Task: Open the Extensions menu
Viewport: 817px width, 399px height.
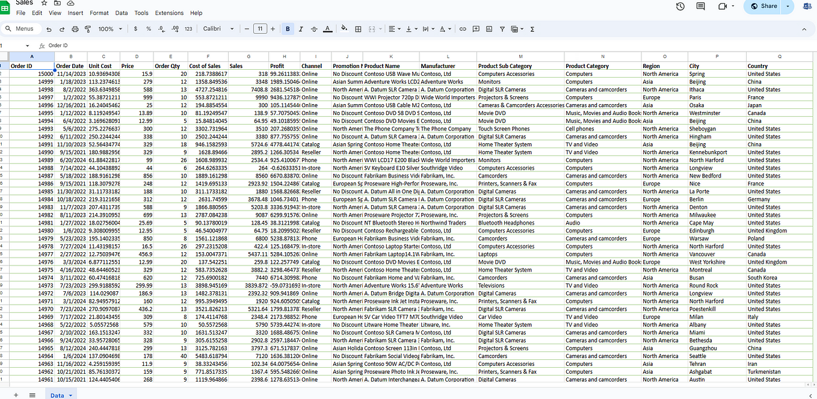Action: click(x=169, y=13)
